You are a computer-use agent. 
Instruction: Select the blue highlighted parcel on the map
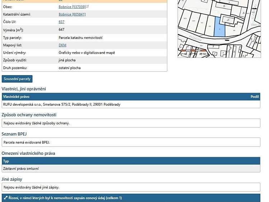(219, 27)
